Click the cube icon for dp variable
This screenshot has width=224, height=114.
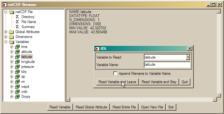[17, 77]
